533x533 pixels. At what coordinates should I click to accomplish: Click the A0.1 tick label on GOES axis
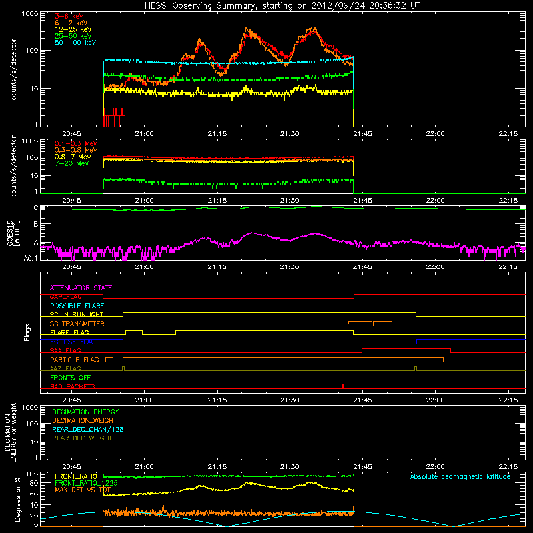[x=30, y=258]
